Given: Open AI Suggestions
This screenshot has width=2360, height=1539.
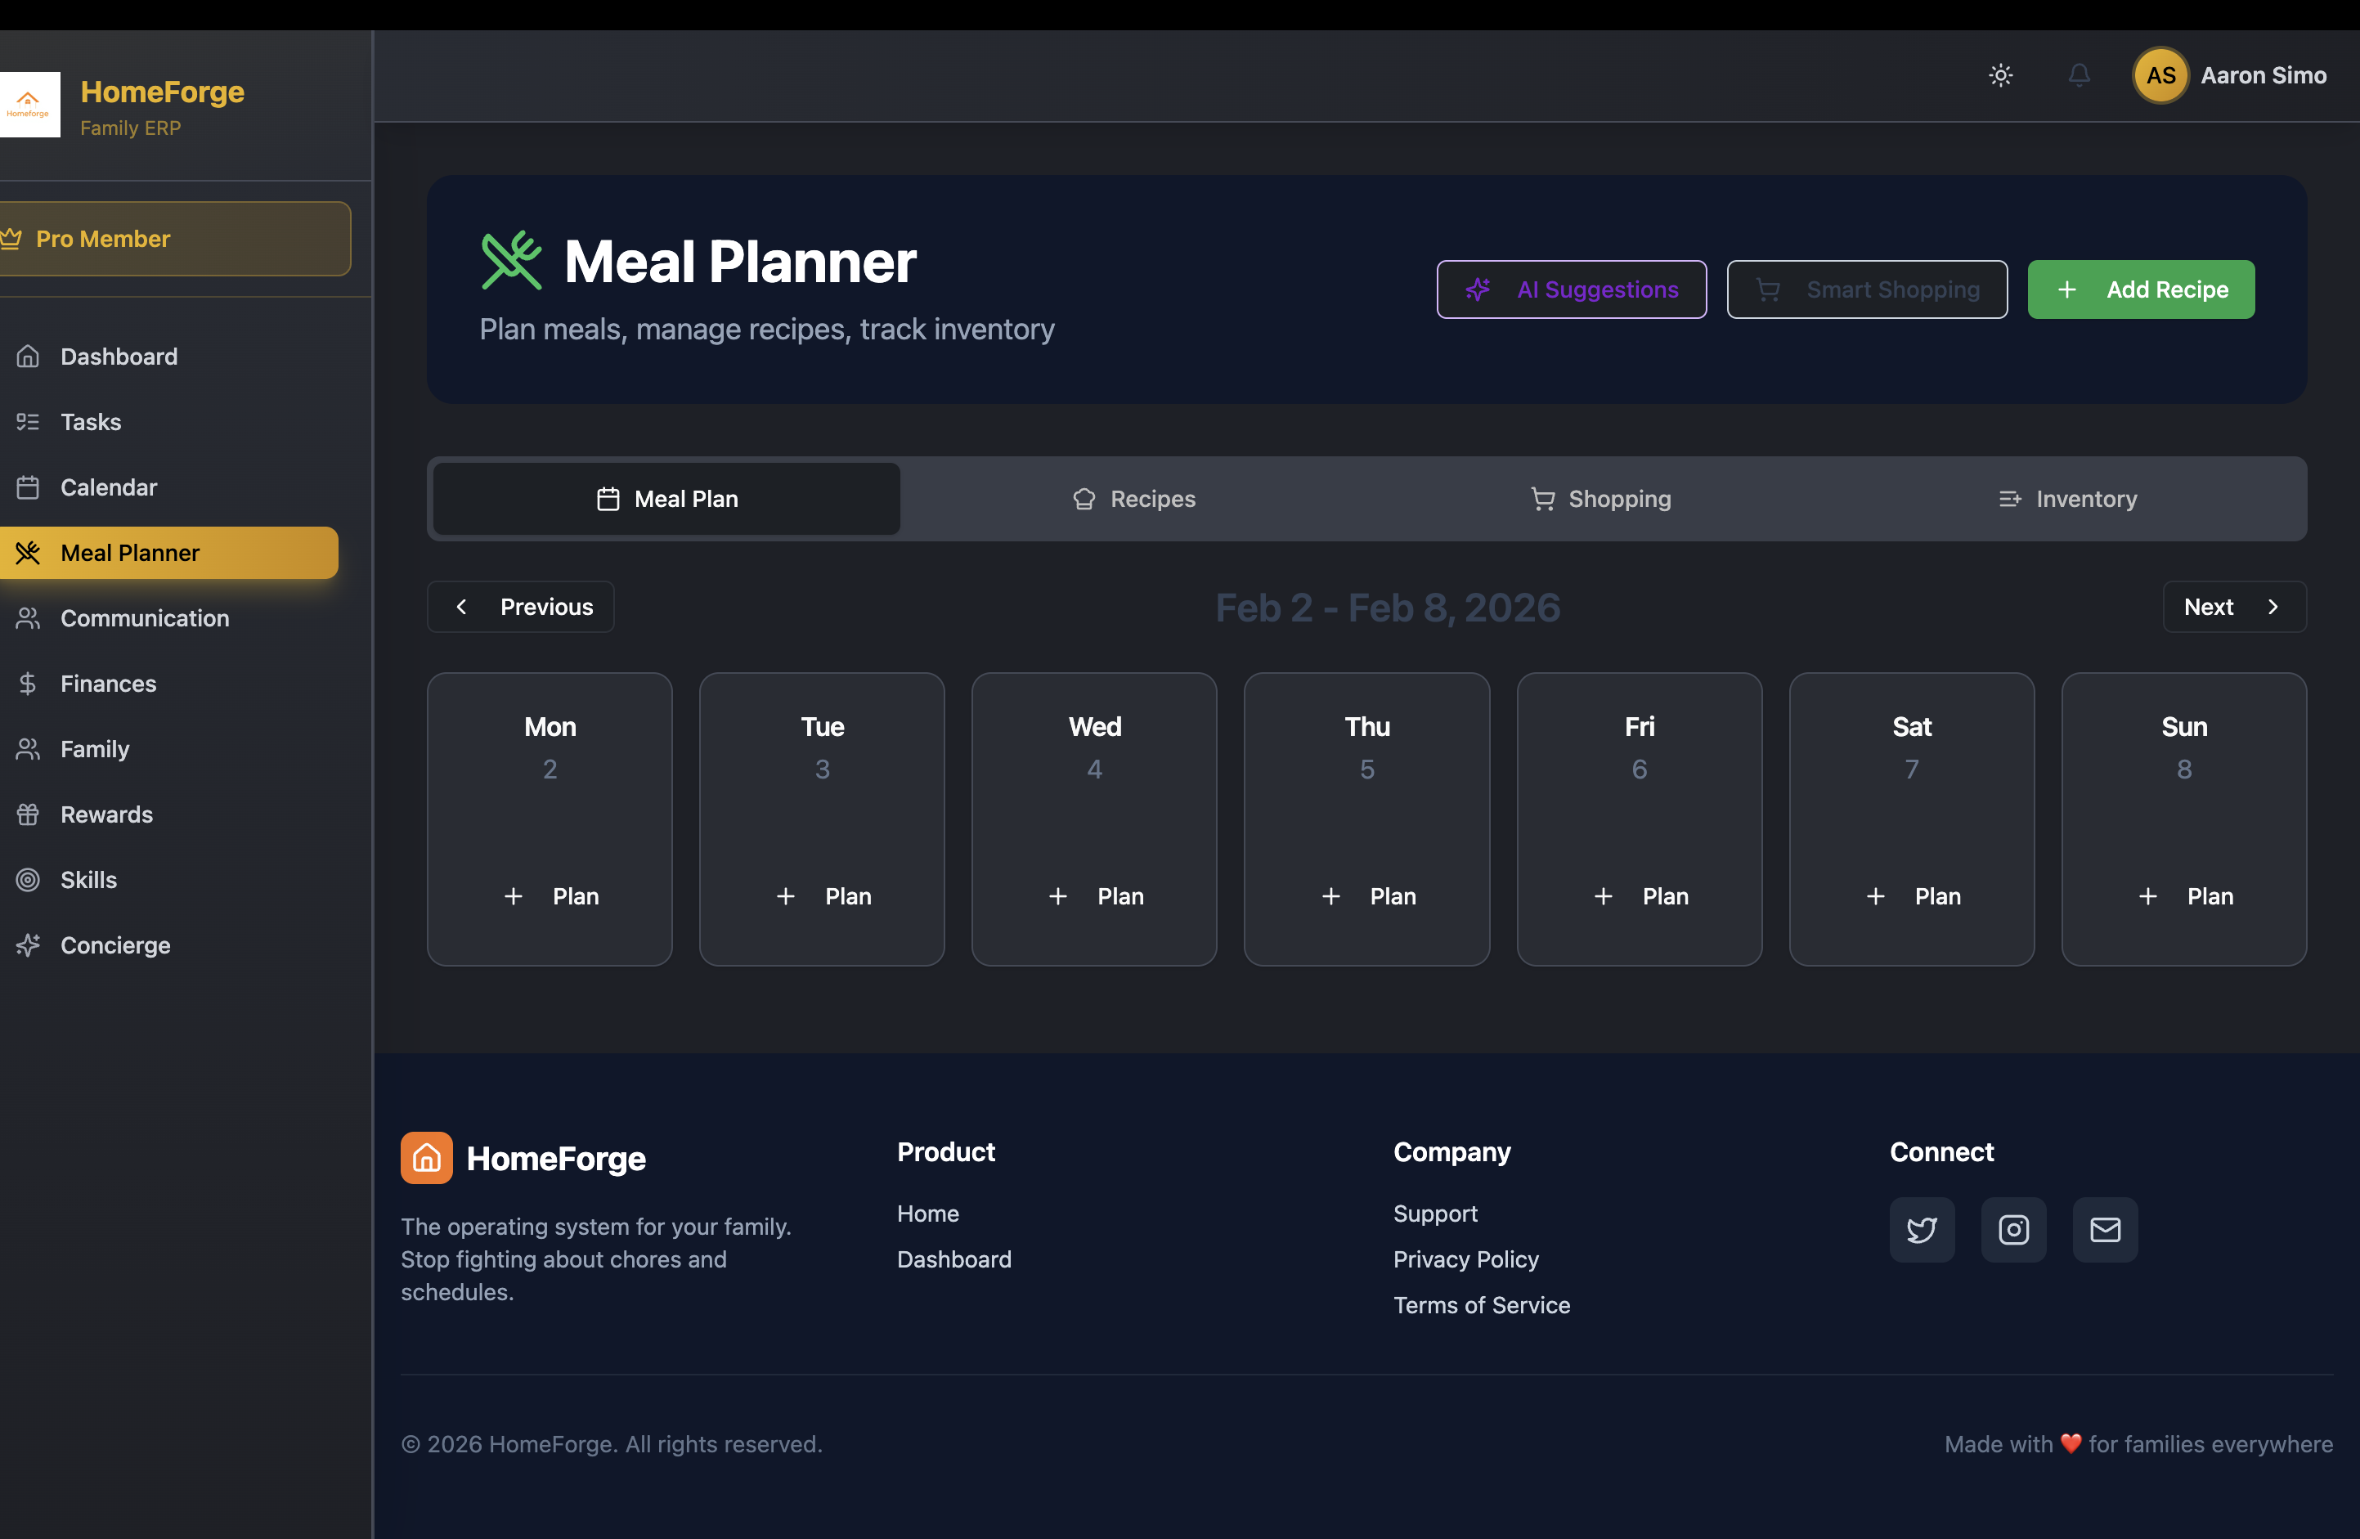Looking at the screenshot, I should [1571, 289].
